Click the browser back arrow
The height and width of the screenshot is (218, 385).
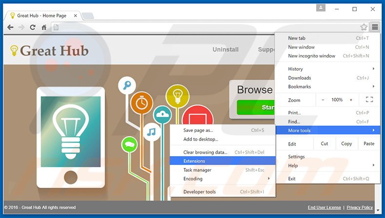coord(10,27)
